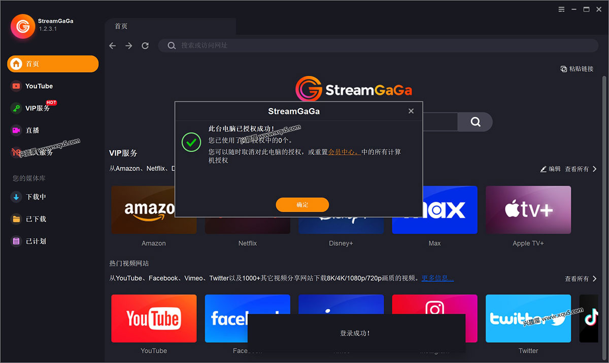Click the YouTube red play icon
Screen dimensions: 609x363
click(16, 86)
